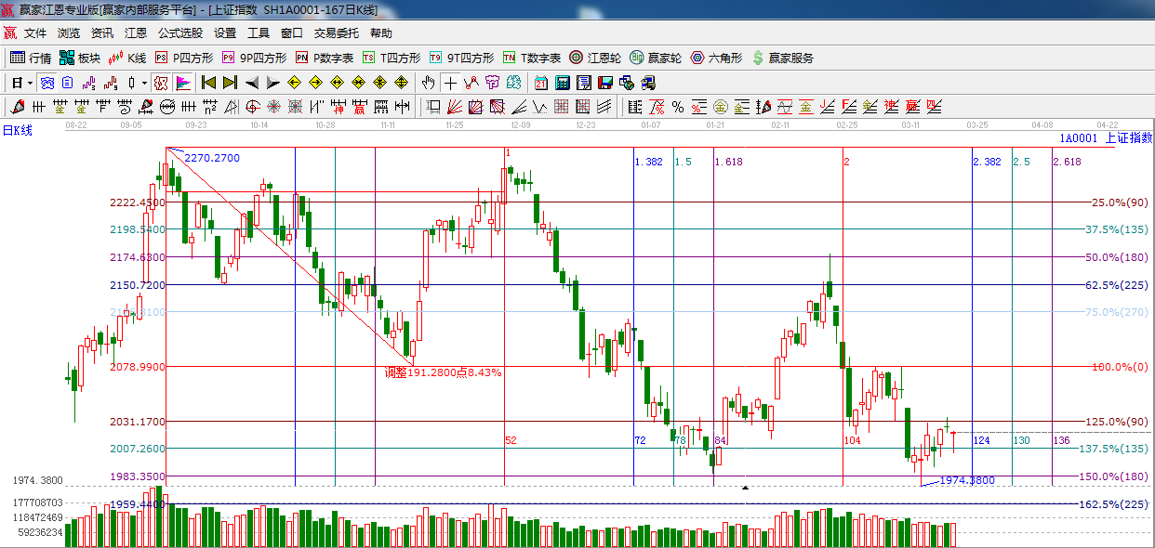Image resolution: width=1155 pixels, height=548 pixels.
Task: Select the hand pan tool
Action: pos(428,83)
